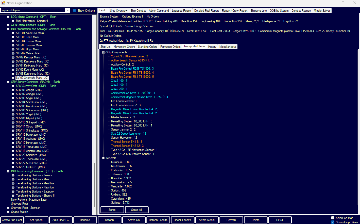
Task: Toggle the Show Jump Drives checkbox
Action: tap(333, 222)
